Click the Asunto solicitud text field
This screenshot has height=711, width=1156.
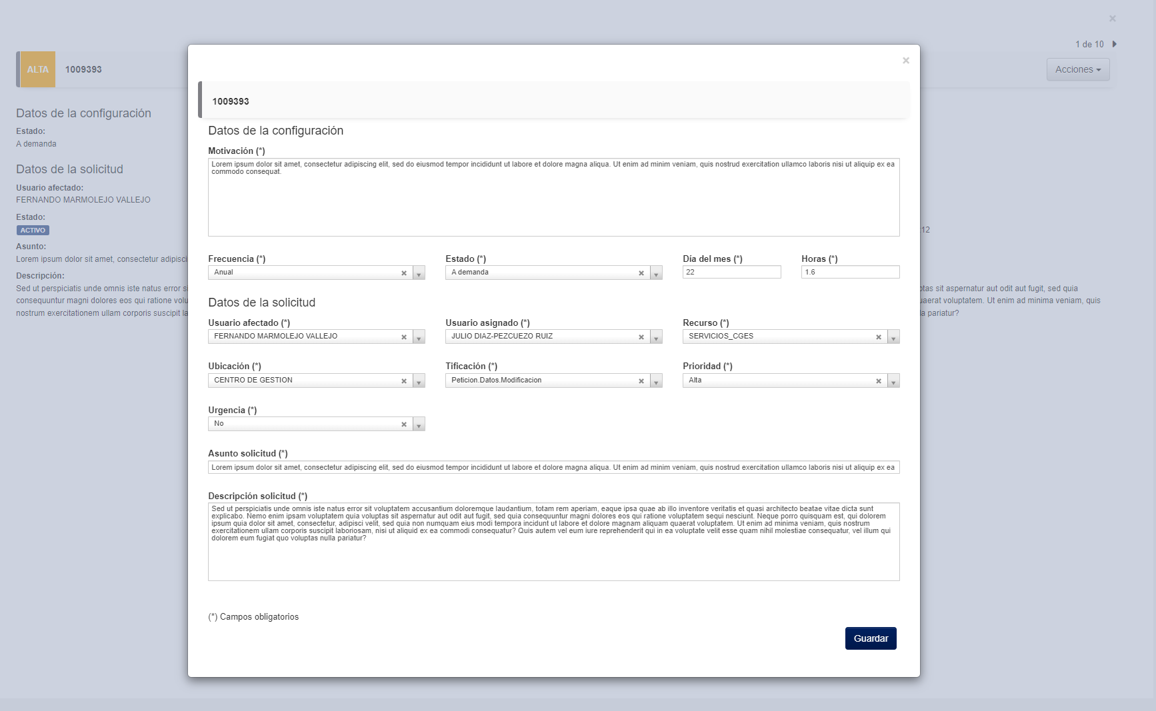point(554,467)
